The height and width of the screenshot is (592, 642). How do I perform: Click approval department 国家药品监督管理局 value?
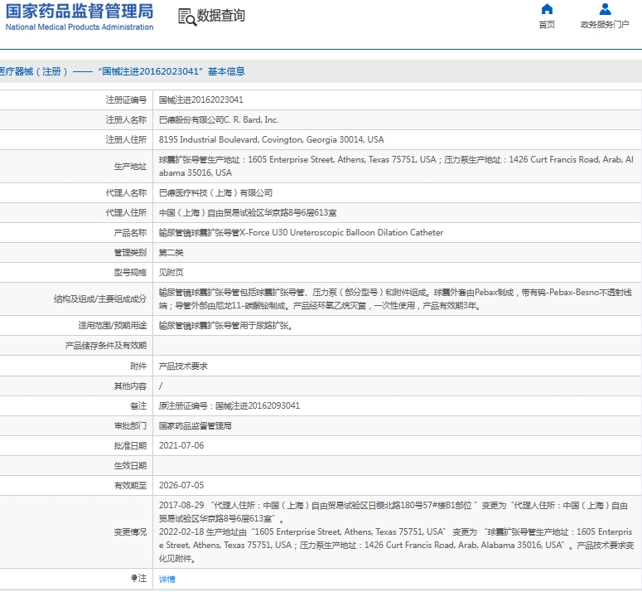[195, 425]
